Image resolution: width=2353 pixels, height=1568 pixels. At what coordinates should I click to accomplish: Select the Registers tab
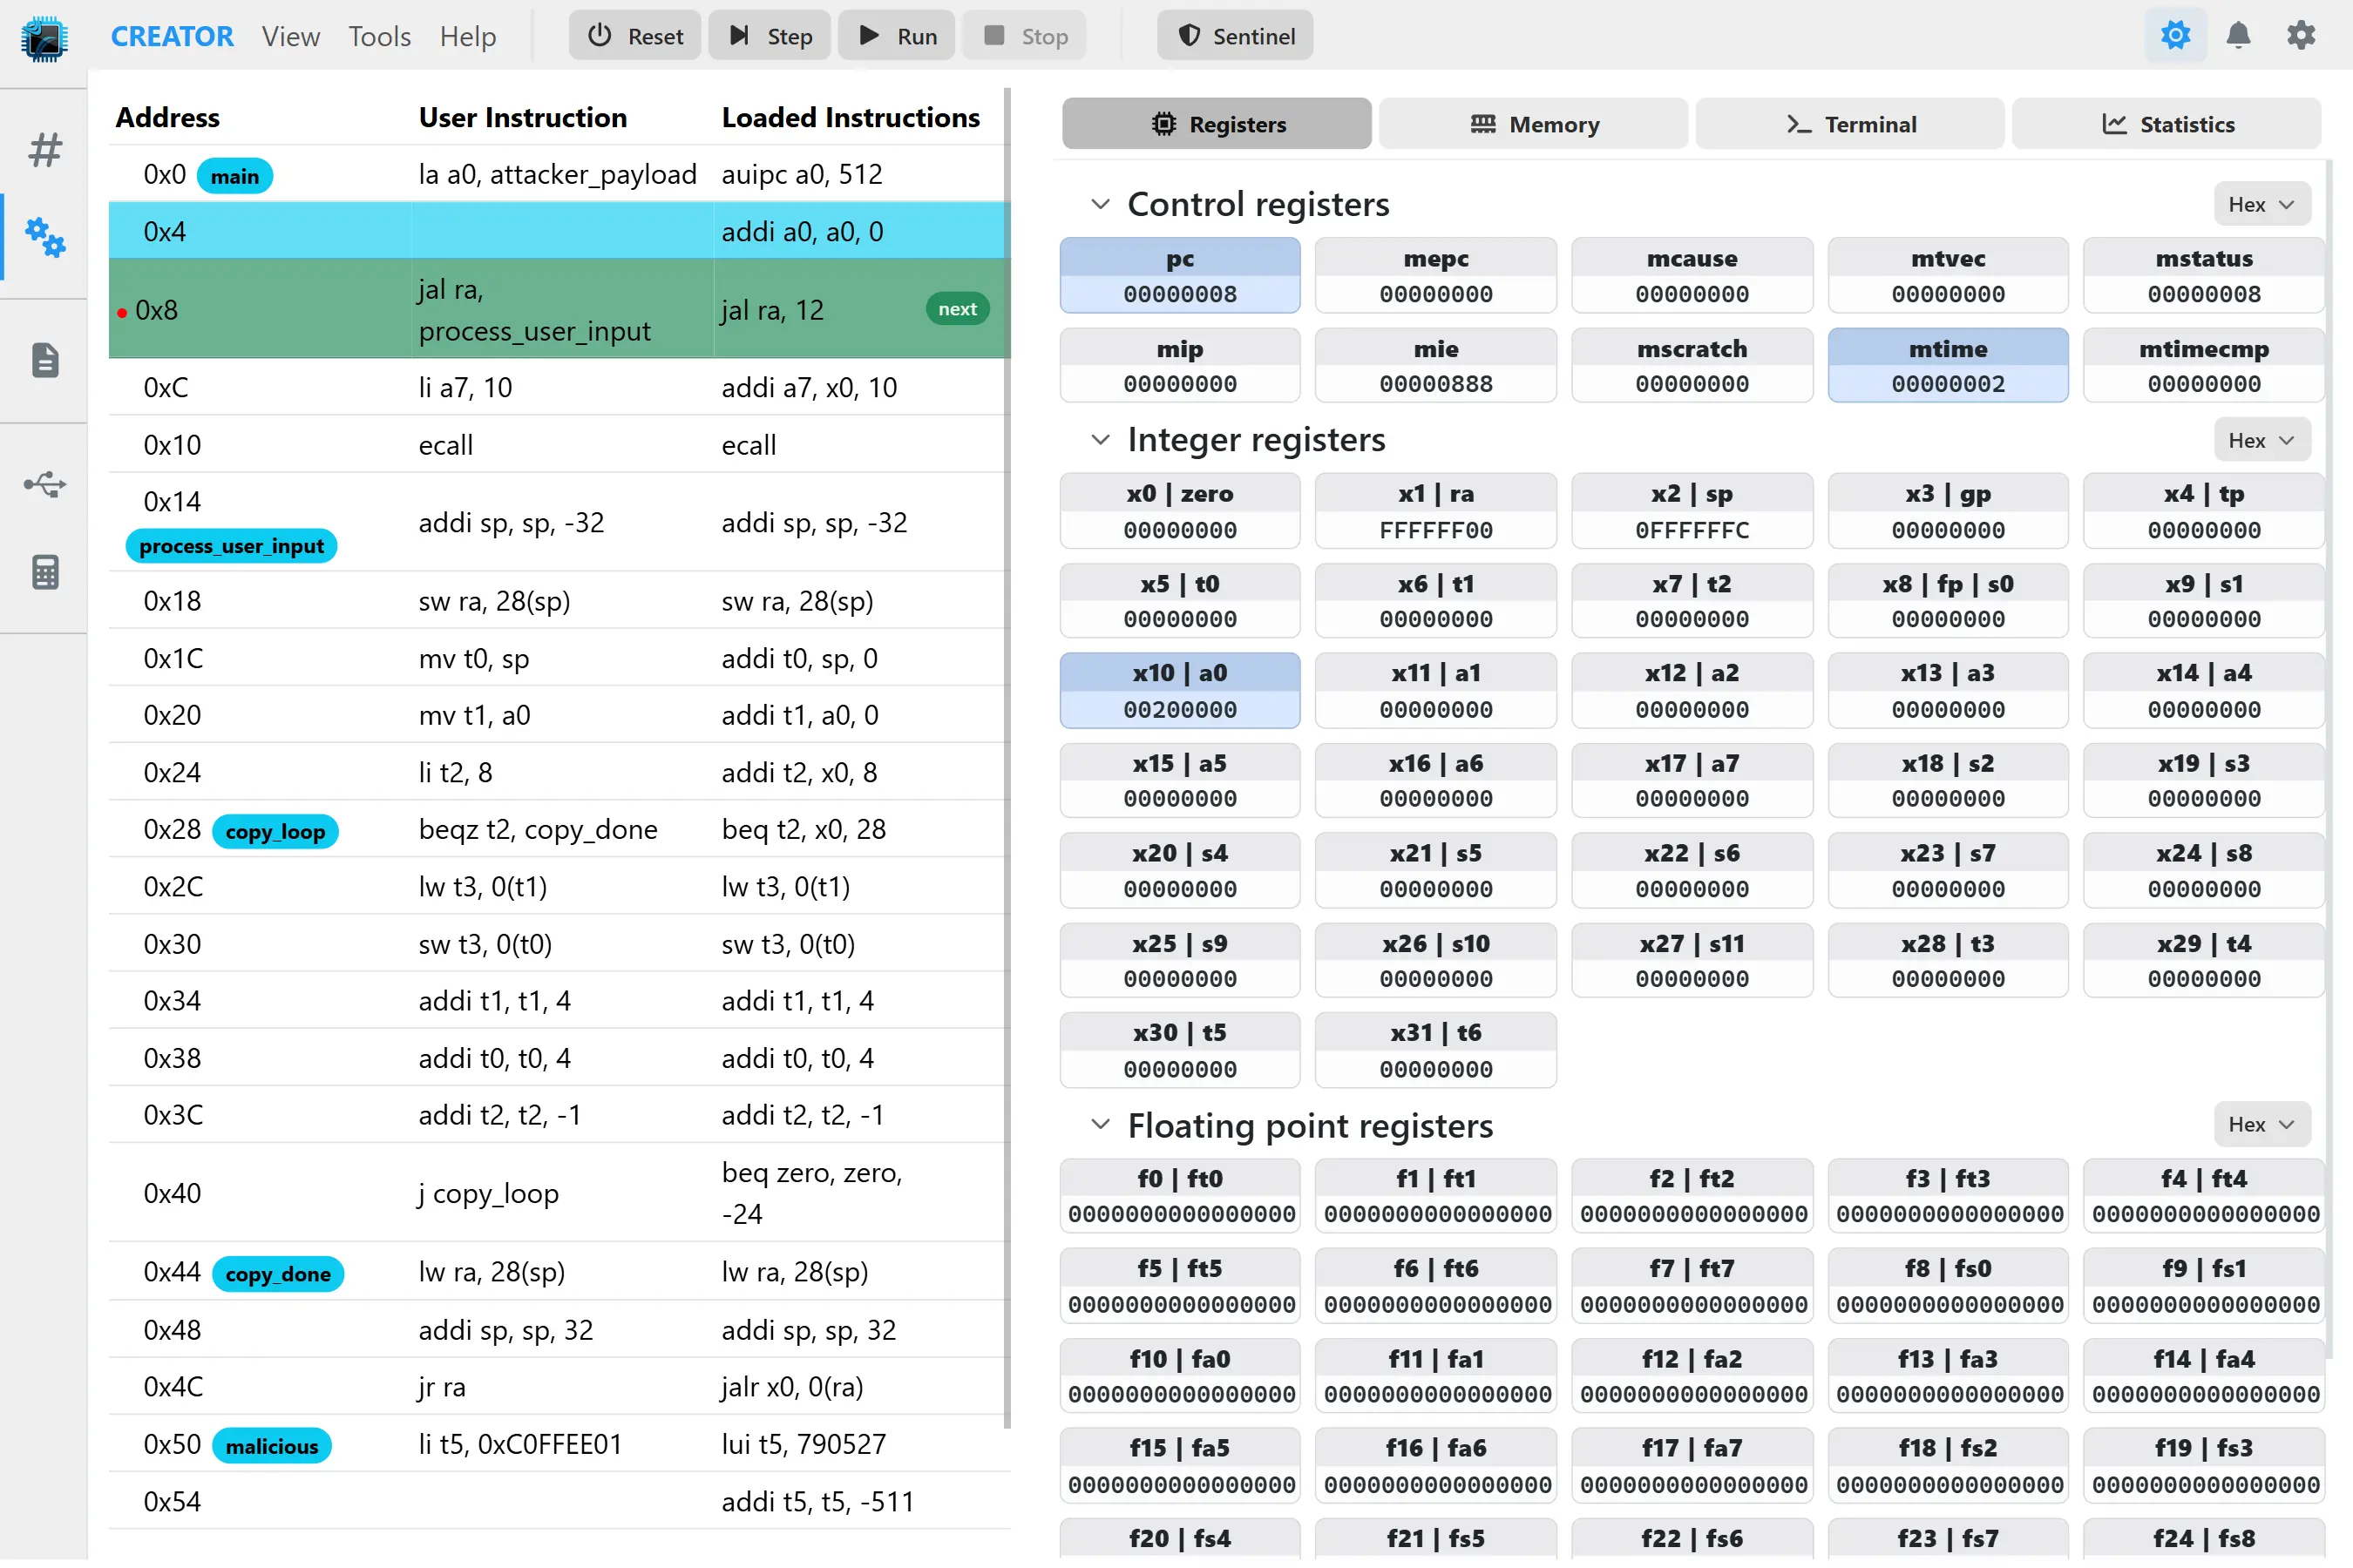1217,124
